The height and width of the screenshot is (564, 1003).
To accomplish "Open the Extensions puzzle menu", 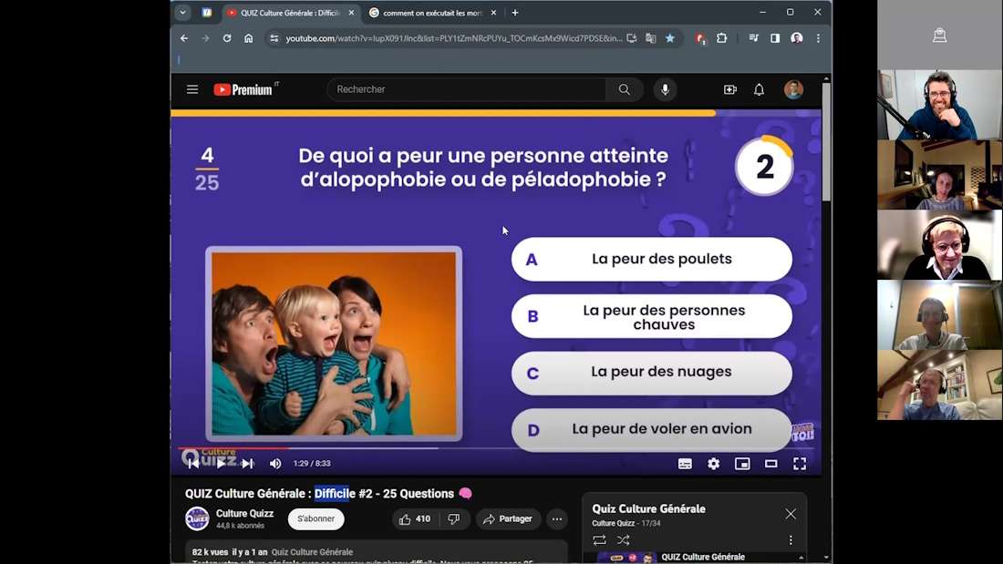I will click(721, 38).
